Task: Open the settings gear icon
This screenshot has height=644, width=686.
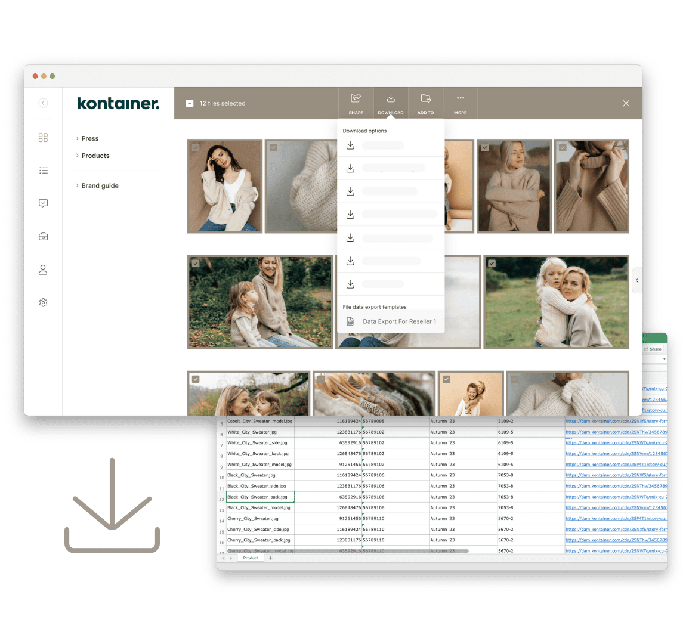Action: coord(43,302)
